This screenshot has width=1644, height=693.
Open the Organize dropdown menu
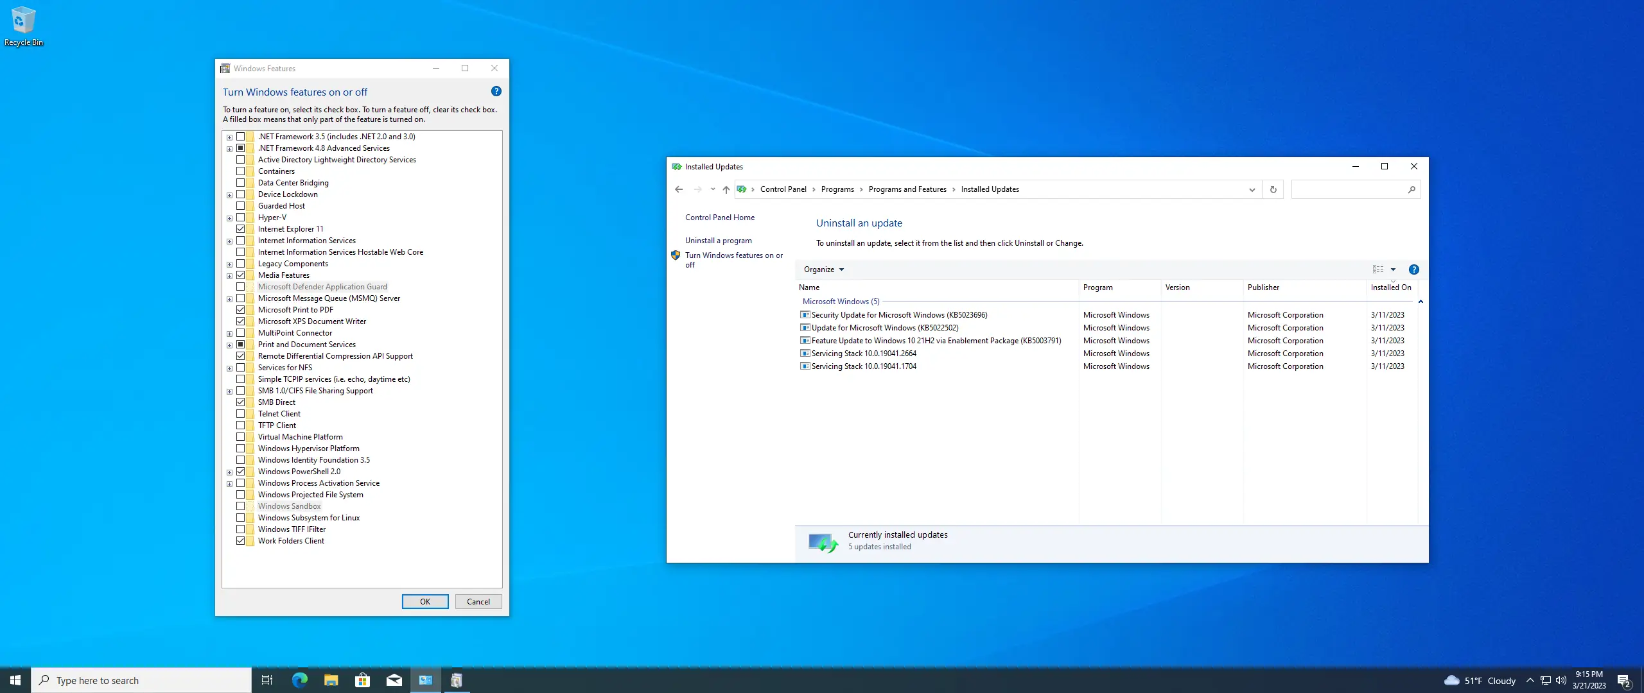(x=823, y=269)
